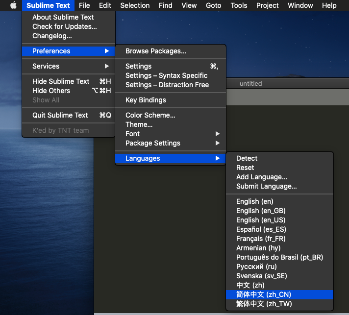The image size is (349, 315).
Task: Select Check for Updates...
Action: [69, 26]
